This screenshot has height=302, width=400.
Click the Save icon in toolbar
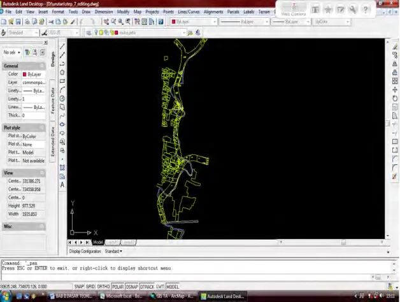point(18,22)
